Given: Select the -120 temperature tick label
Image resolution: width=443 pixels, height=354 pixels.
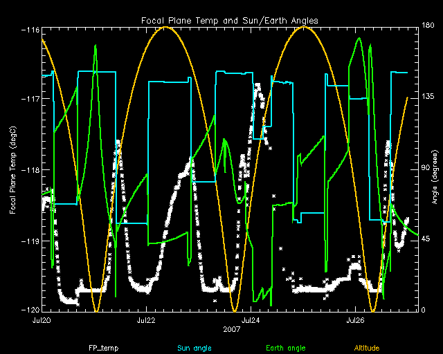Looking at the screenshot, I should click(30, 310).
